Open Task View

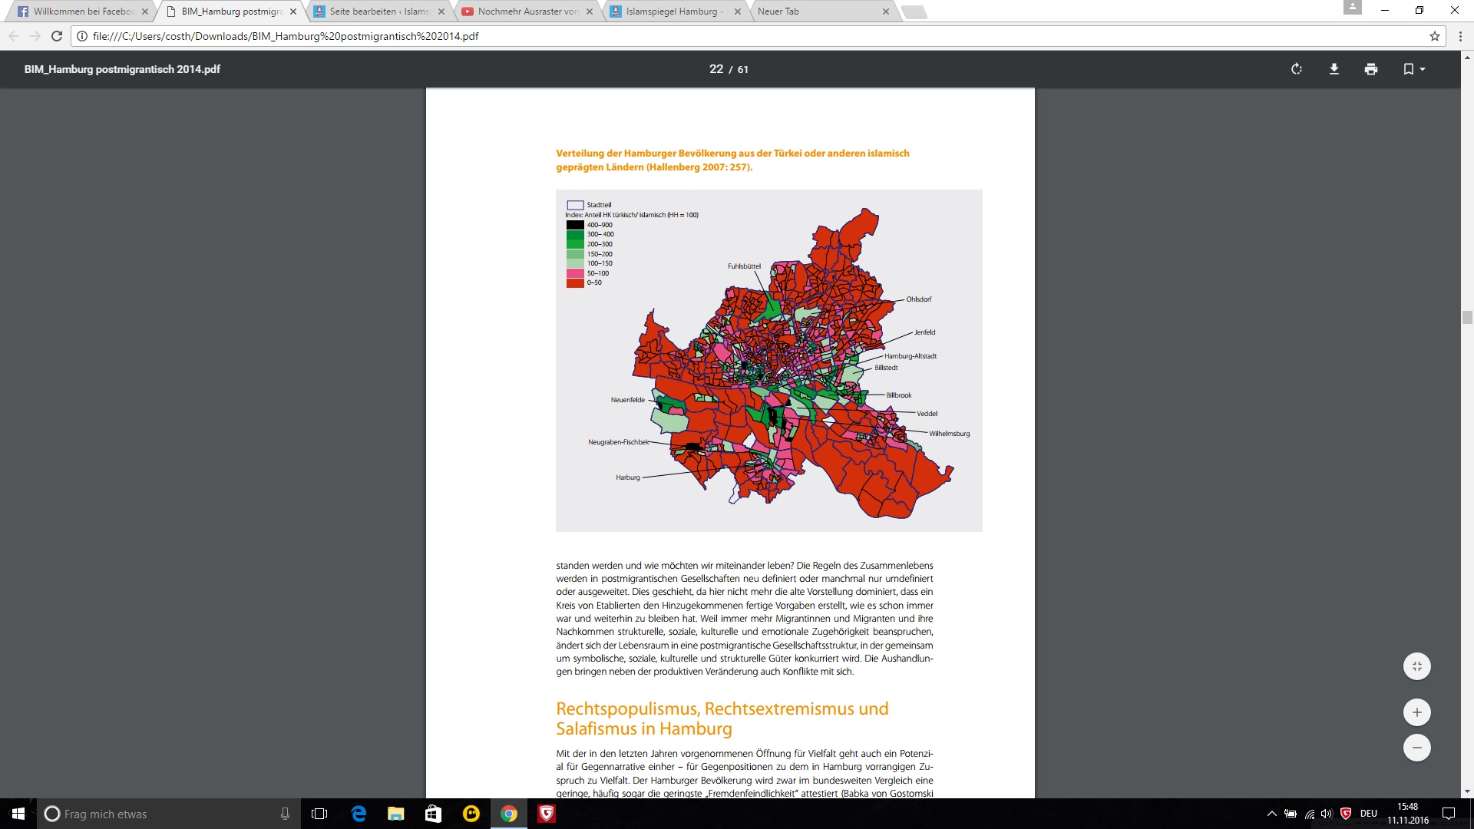pos(319,814)
